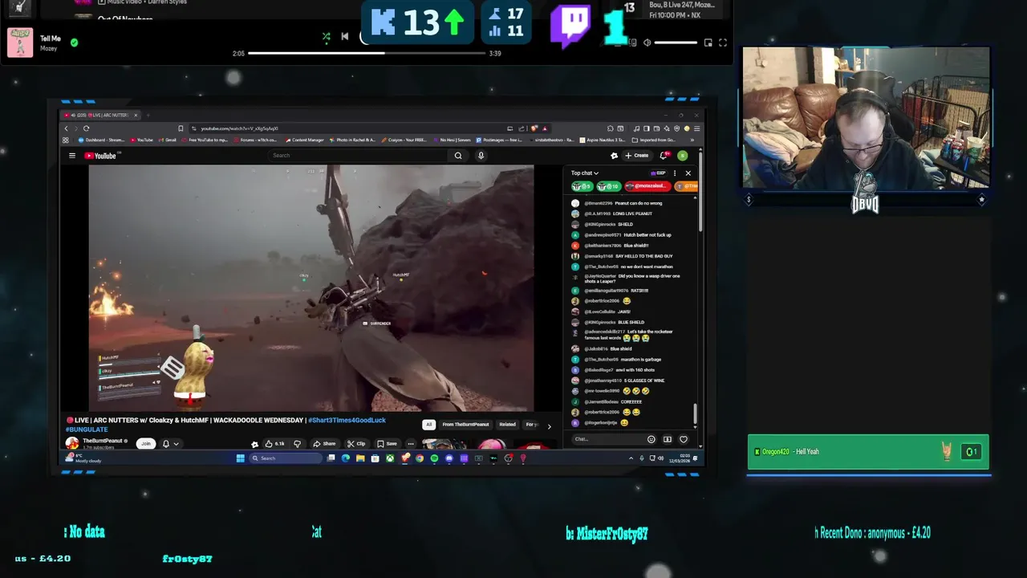Click the Share button

[x=324, y=444]
